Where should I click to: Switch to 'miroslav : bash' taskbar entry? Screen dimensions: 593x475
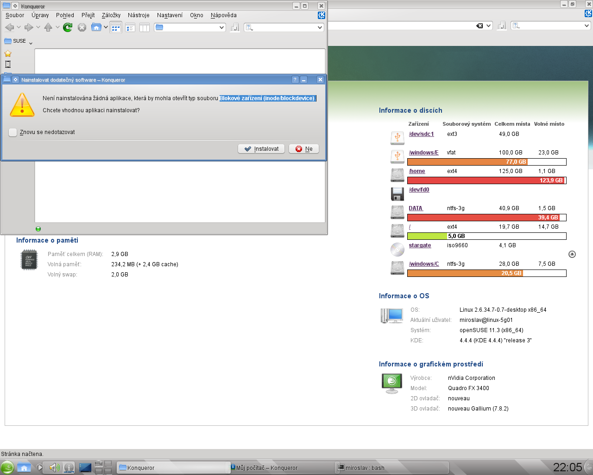[392, 468]
